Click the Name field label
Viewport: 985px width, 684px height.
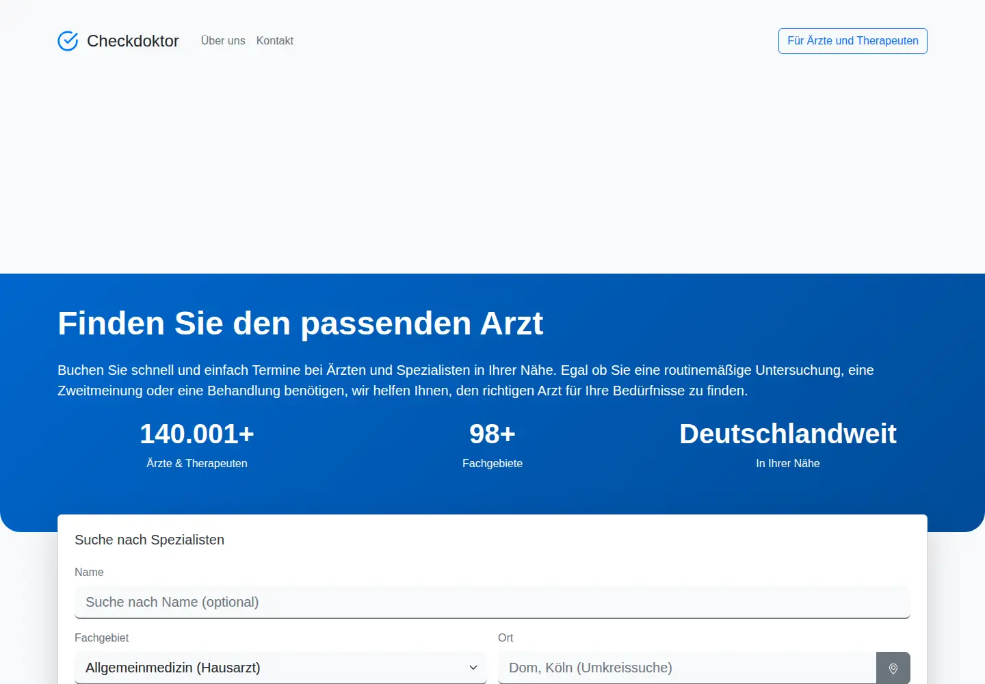[x=89, y=572]
